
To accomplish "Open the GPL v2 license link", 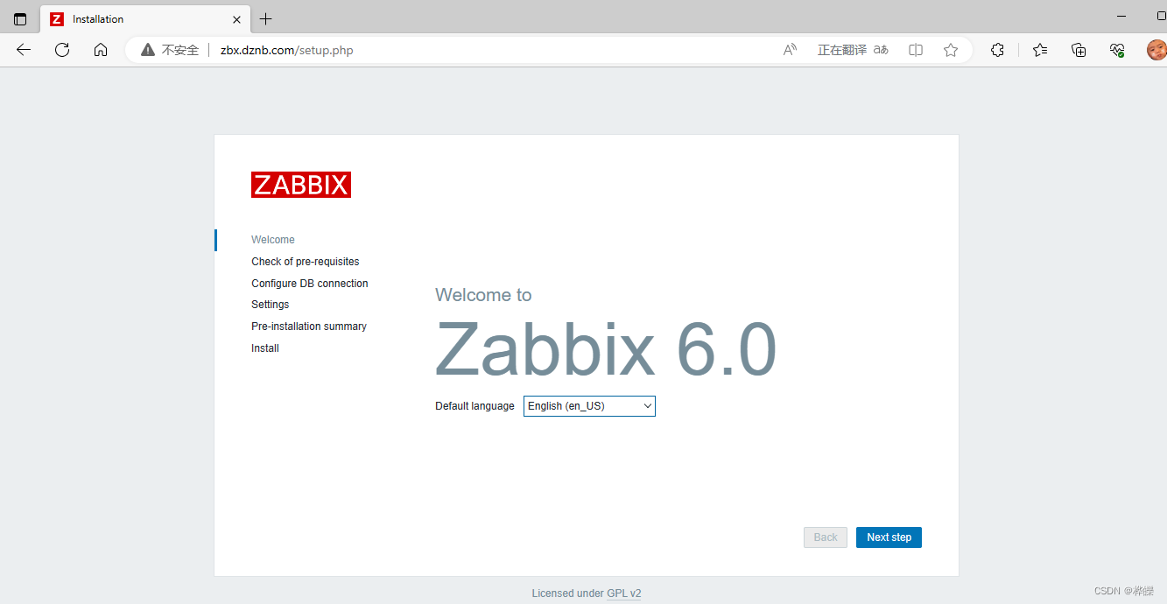I will pyautogui.click(x=624, y=593).
